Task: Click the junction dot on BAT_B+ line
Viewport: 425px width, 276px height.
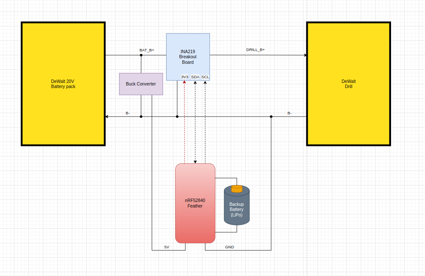Action: coord(141,55)
